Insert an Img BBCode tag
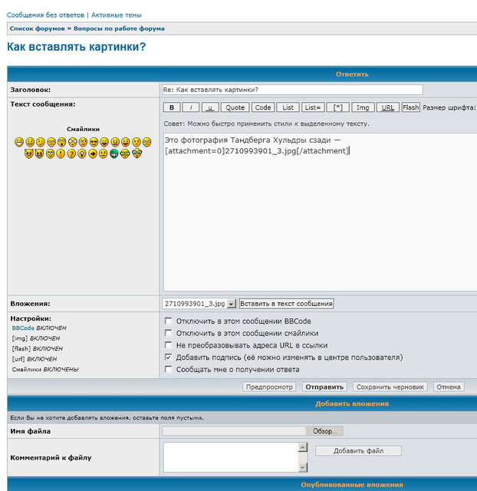477x491 pixels. [363, 107]
